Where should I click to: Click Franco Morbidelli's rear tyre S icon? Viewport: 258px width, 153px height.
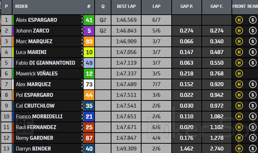pyautogui.click(x=252, y=117)
